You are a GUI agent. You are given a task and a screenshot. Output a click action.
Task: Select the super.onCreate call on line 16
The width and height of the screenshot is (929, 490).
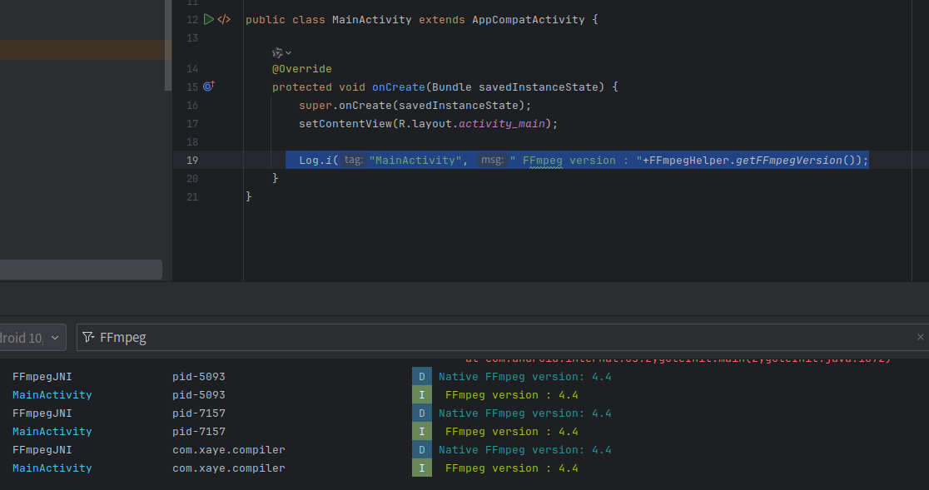click(415, 106)
